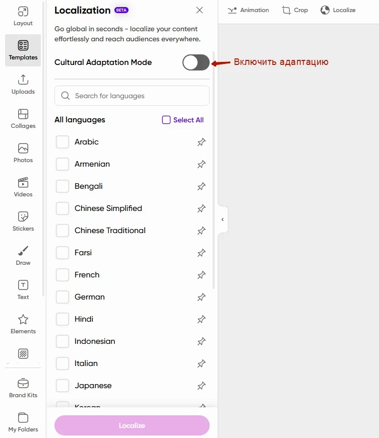The width and height of the screenshot is (379, 438).
Task: Open the Layout panel
Action: [x=23, y=16]
